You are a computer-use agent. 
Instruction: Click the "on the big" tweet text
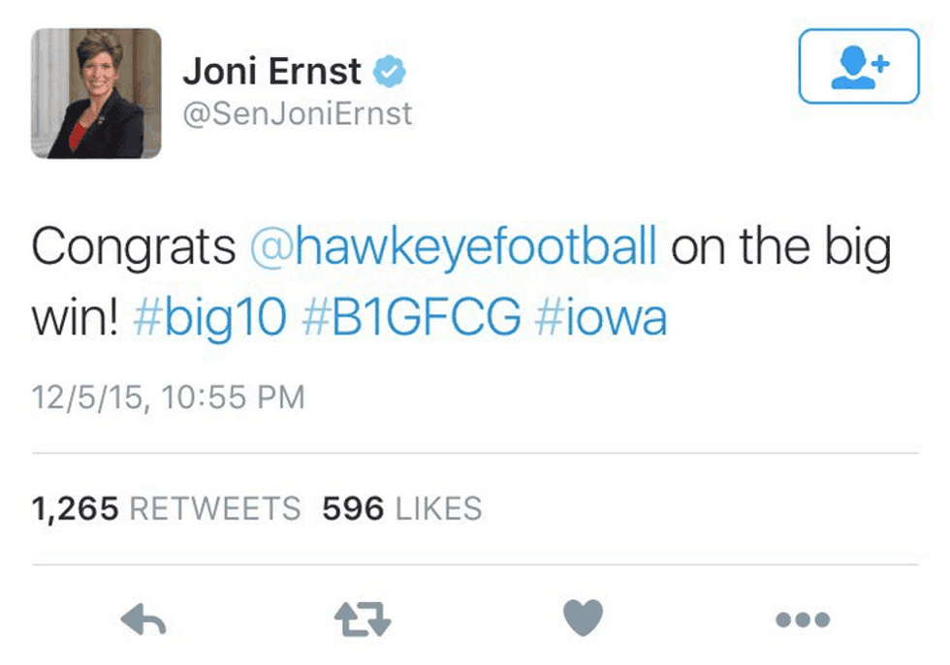(780, 247)
